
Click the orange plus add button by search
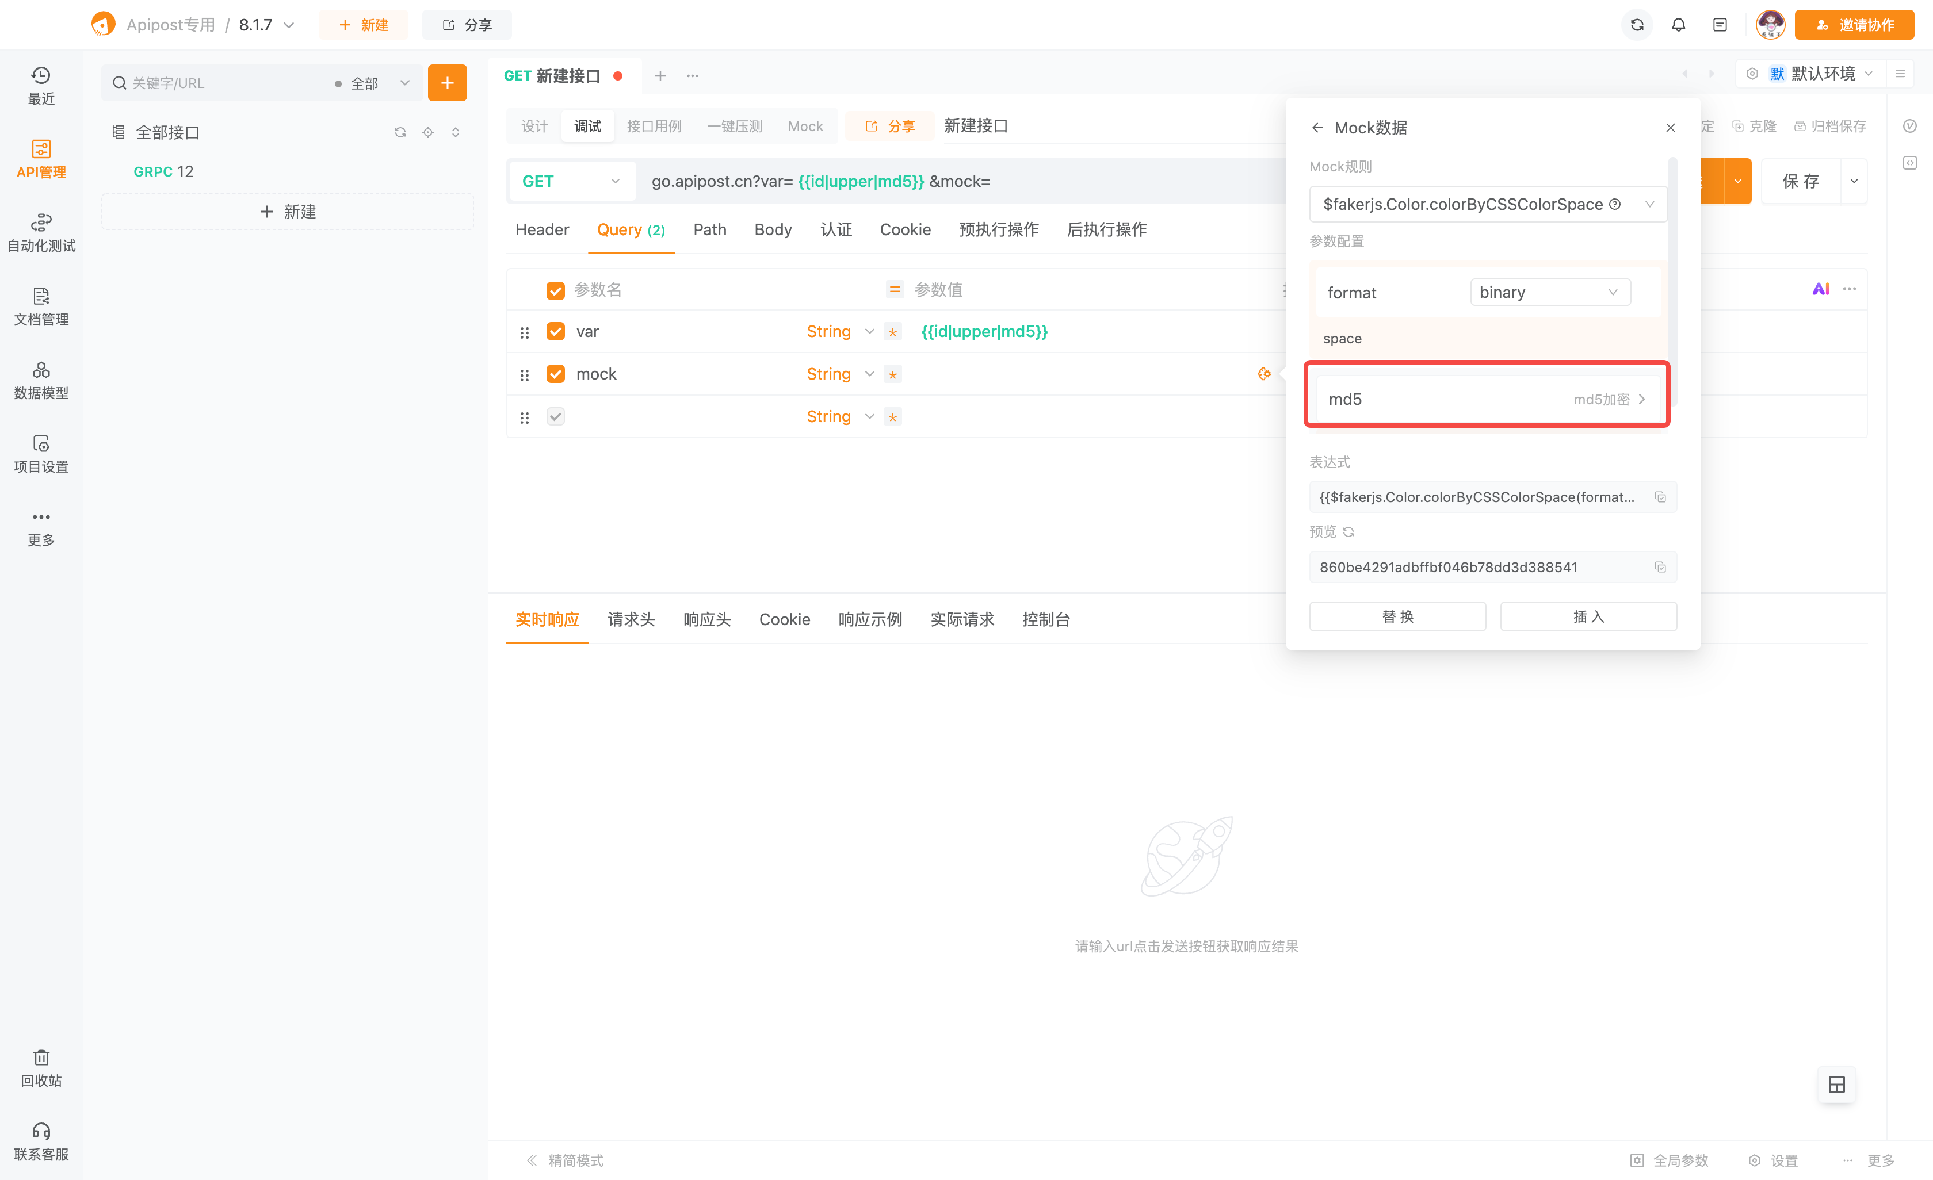point(447,82)
